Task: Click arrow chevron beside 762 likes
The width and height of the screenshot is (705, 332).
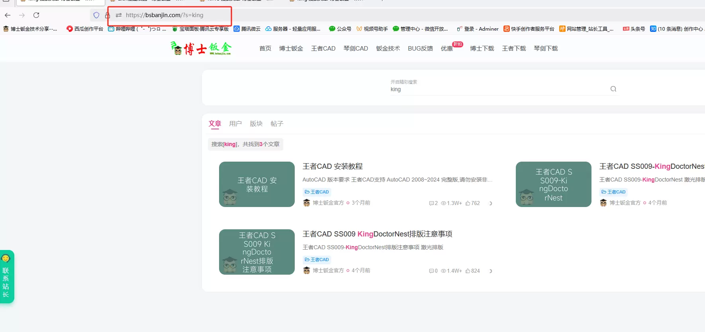Action: [x=491, y=203]
